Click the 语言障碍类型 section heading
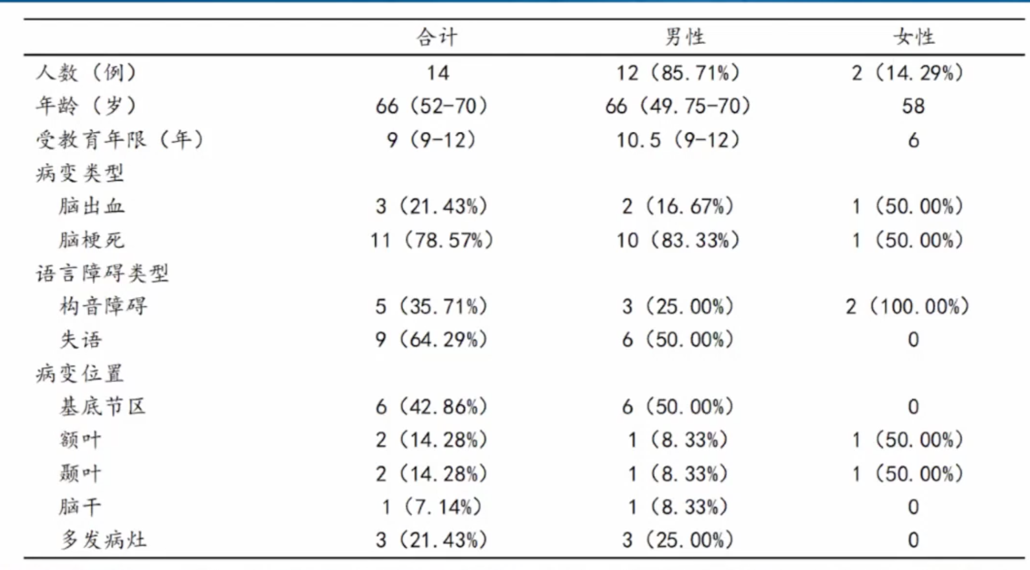This screenshot has width=1030, height=570. 102,273
